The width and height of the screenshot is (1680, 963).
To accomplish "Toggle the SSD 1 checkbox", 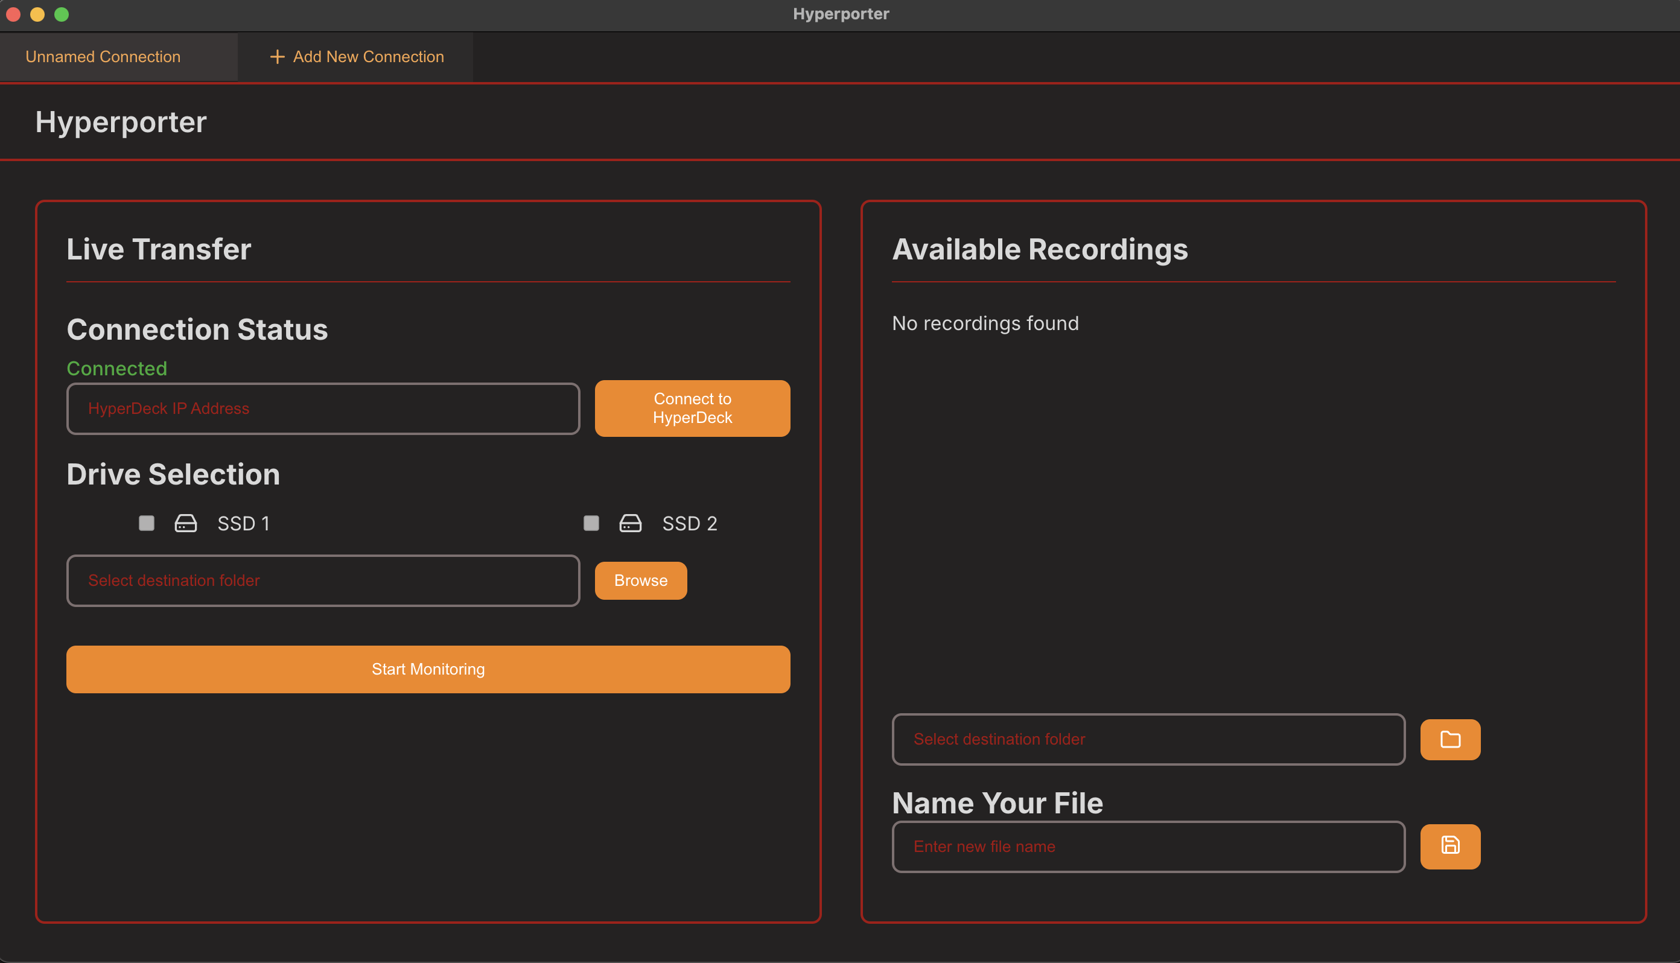I will [146, 523].
